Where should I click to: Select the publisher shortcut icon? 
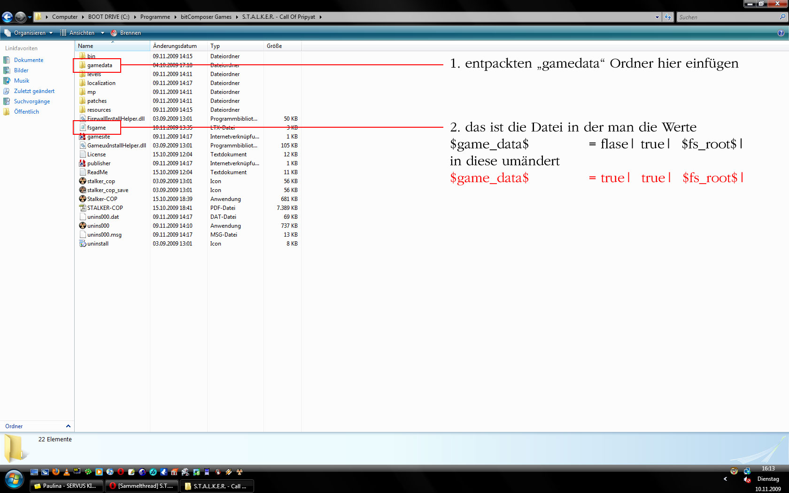coord(83,163)
